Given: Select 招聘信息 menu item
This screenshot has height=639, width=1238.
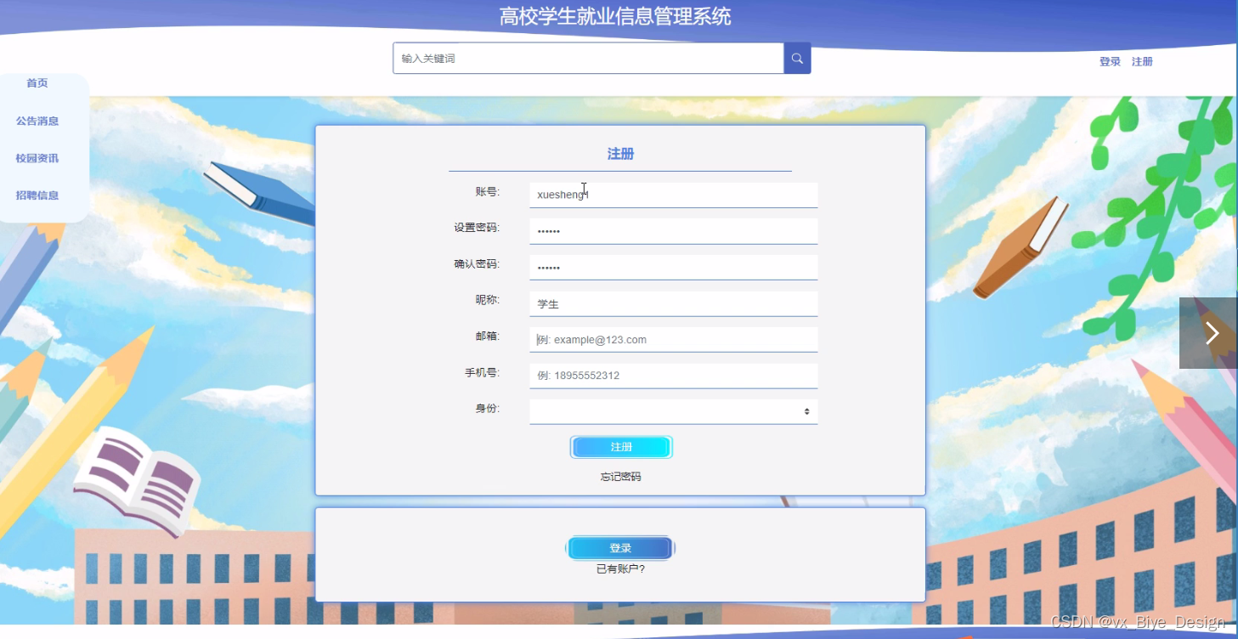Looking at the screenshot, I should tap(37, 195).
